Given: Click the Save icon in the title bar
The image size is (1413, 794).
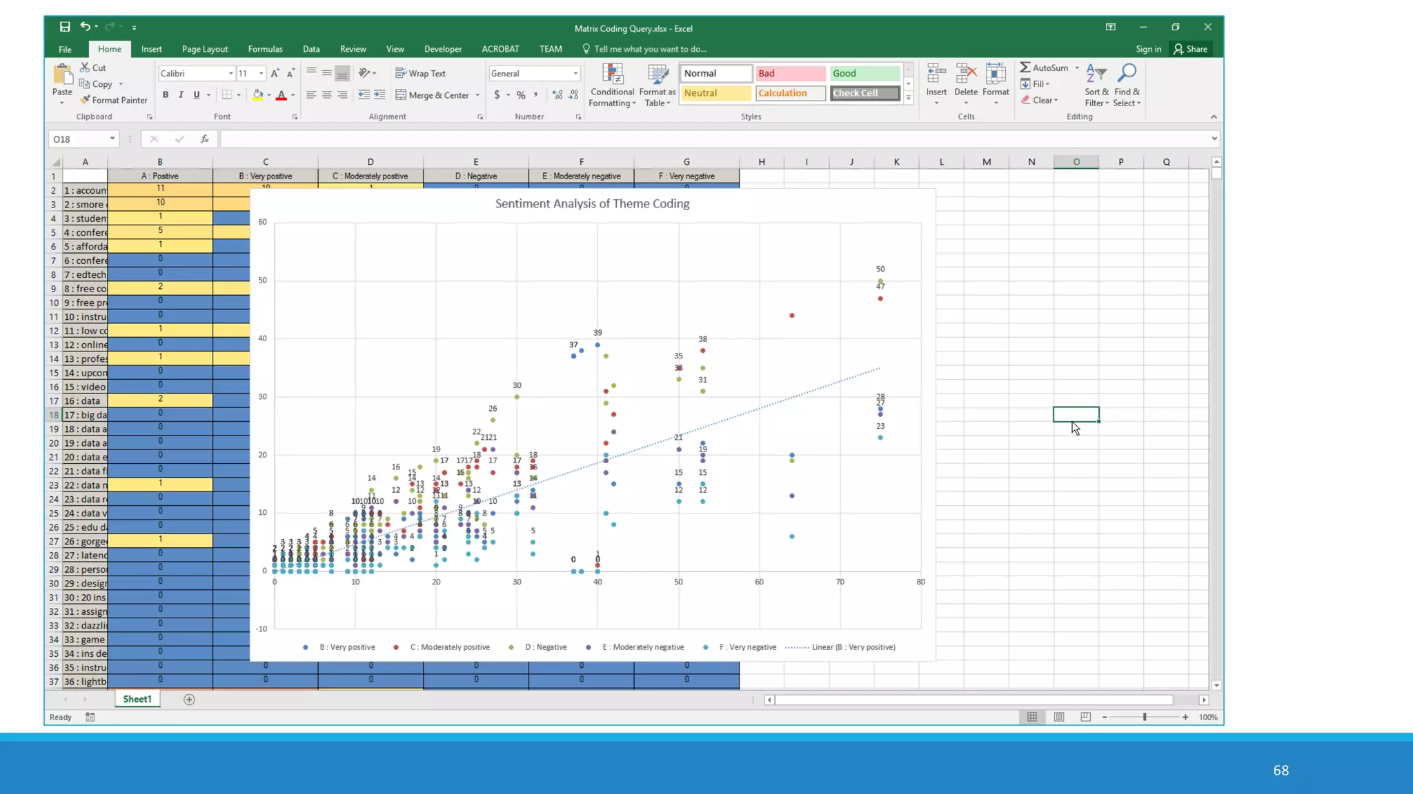Looking at the screenshot, I should 65,27.
